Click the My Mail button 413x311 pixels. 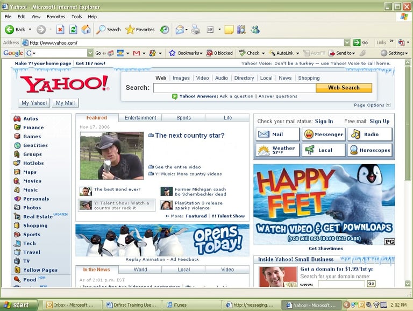tap(65, 103)
